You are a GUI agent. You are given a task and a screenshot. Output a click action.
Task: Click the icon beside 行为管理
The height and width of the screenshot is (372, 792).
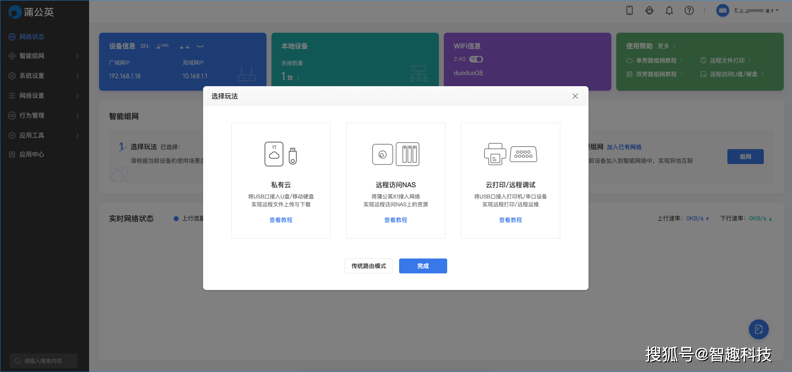pos(12,116)
